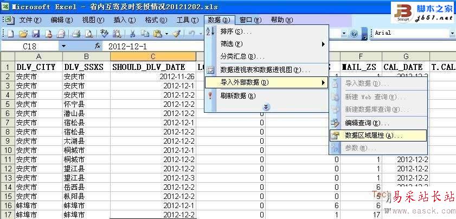Image resolution: width=456 pixels, height=219 pixels.
Task: Open the Undo history dropdown arrow
Action: click(201, 34)
